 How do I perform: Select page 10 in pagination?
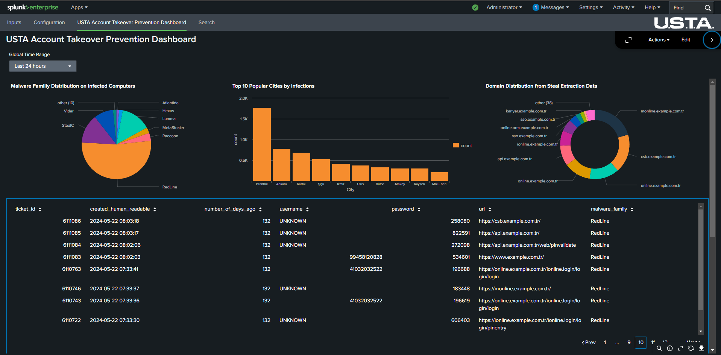(641, 343)
